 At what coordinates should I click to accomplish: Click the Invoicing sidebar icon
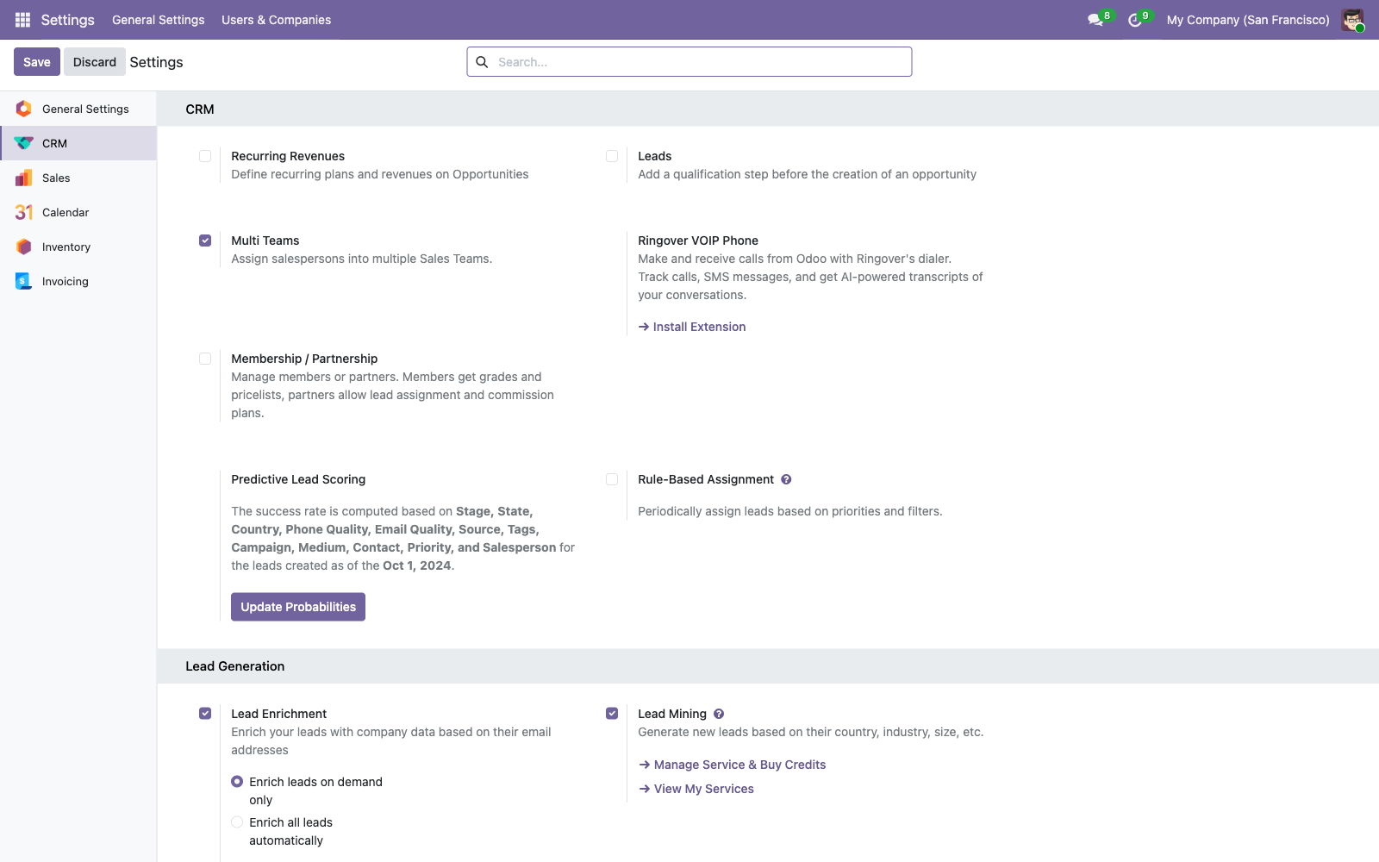24,281
